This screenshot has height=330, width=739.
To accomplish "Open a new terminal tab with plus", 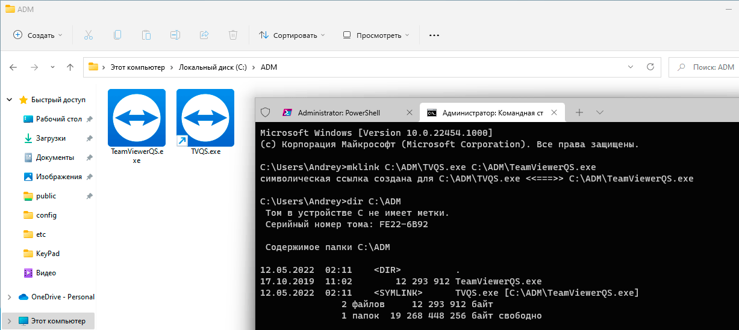I will 579,112.
